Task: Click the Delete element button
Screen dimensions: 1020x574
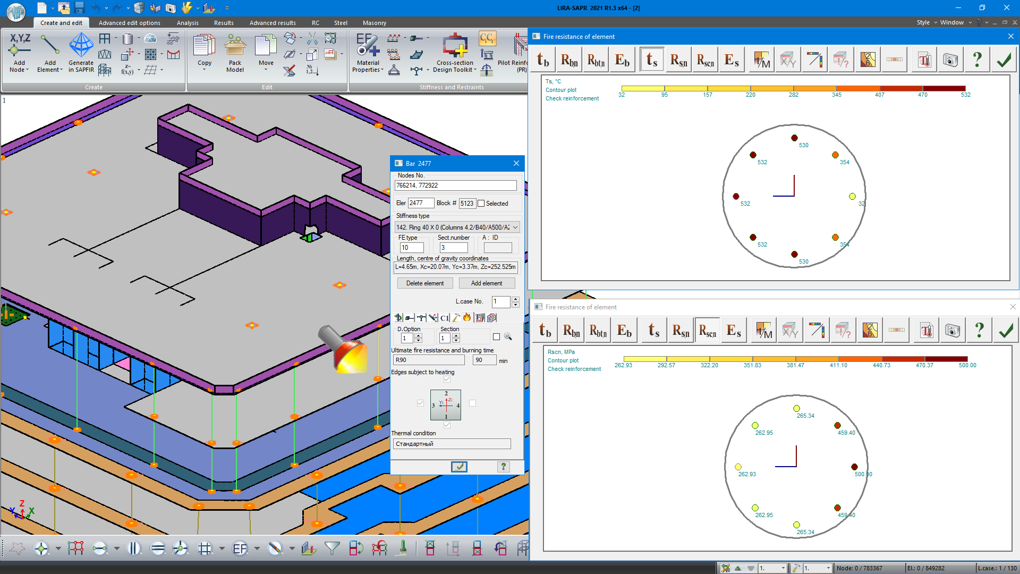Action: pos(425,283)
